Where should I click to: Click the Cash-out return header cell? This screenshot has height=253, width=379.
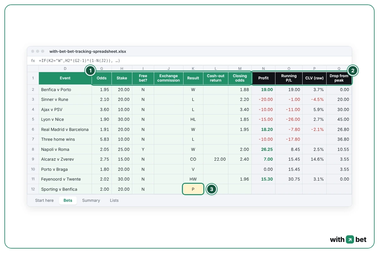pos(216,78)
